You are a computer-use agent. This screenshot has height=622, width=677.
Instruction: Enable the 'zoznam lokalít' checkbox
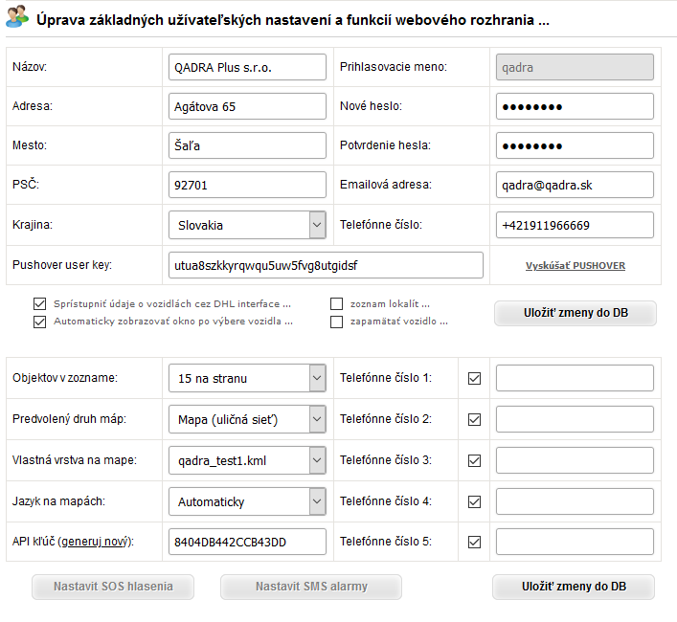click(x=337, y=304)
